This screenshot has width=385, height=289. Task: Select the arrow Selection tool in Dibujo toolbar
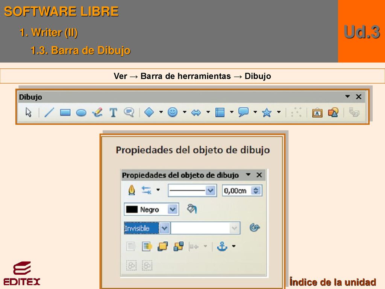coord(29,112)
